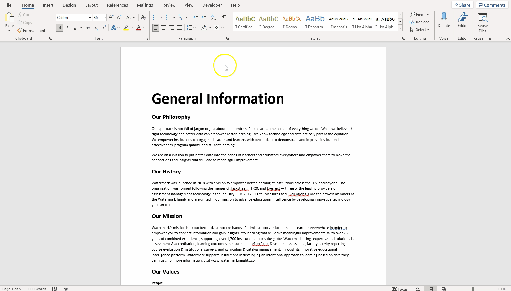Screen dimensions: 511x291
Task: Apply the red font color
Action: click(x=139, y=28)
